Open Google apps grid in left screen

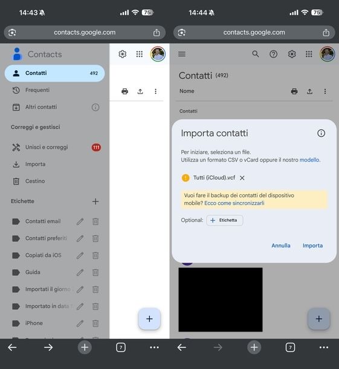(x=140, y=54)
